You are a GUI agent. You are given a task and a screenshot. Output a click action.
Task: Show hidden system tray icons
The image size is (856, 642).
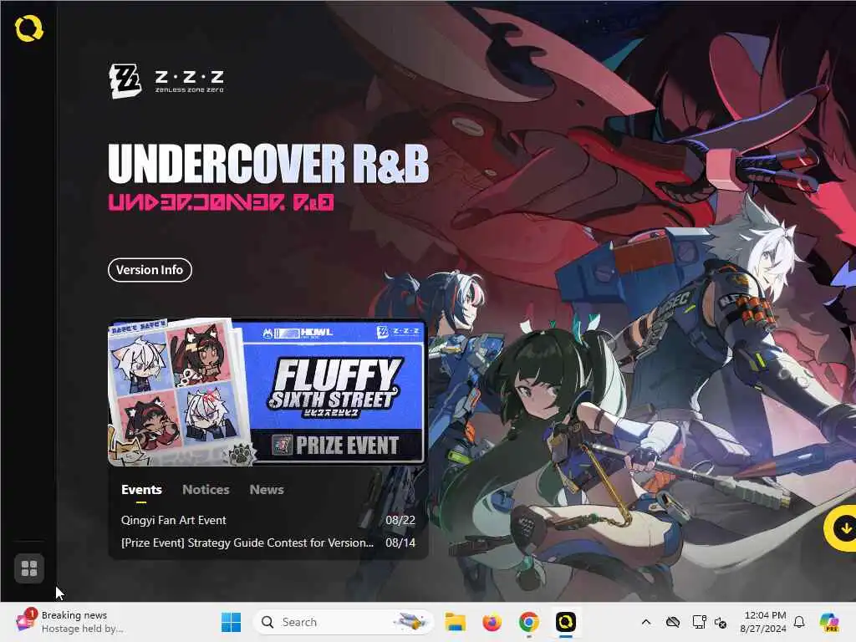pyautogui.click(x=646, y=622)
